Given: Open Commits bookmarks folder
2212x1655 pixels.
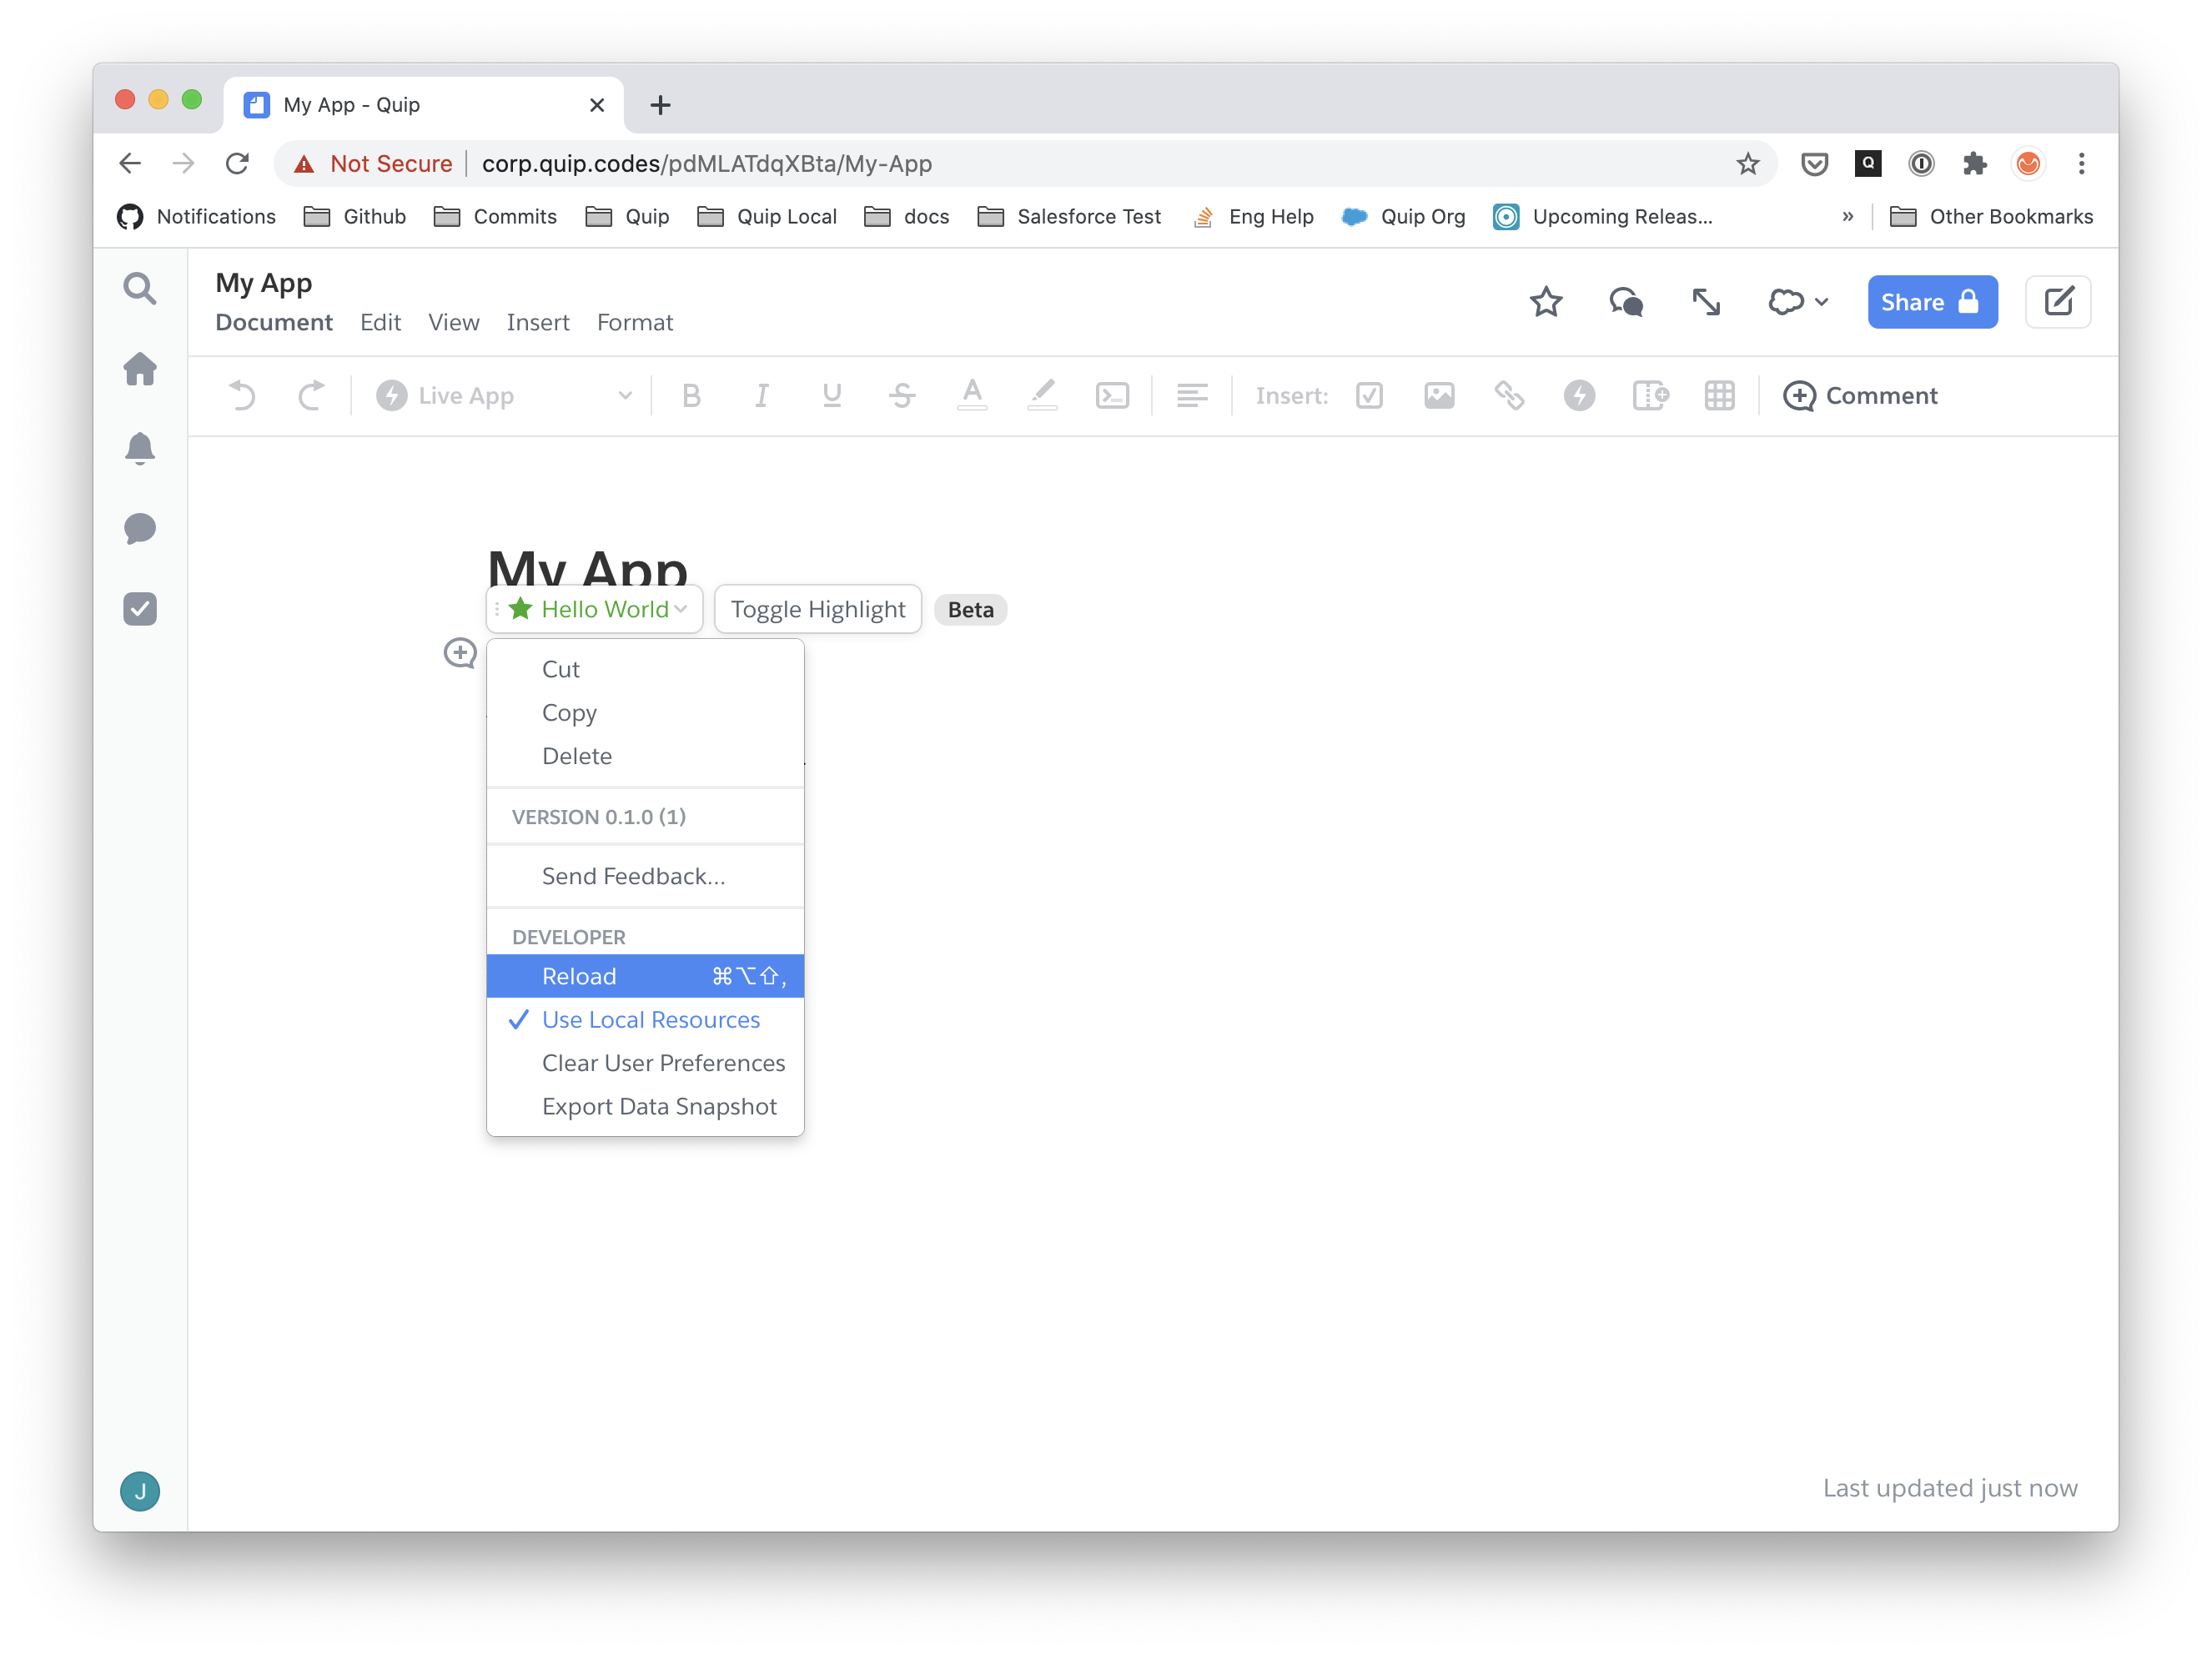Looking at the screenshot, I should 495,217.
